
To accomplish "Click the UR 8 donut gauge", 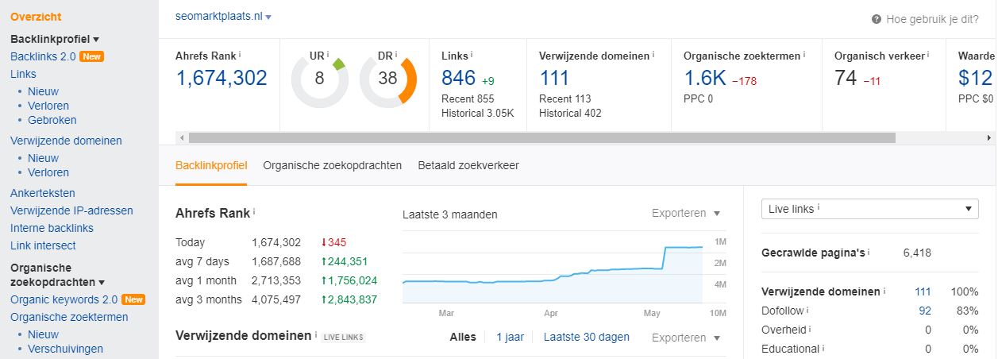I will tap(319, 79).
